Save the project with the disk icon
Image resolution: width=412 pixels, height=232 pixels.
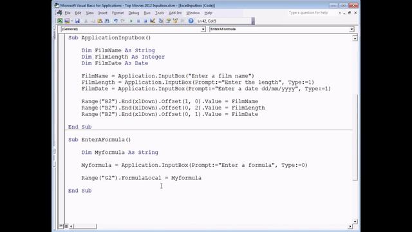(77, 21)
